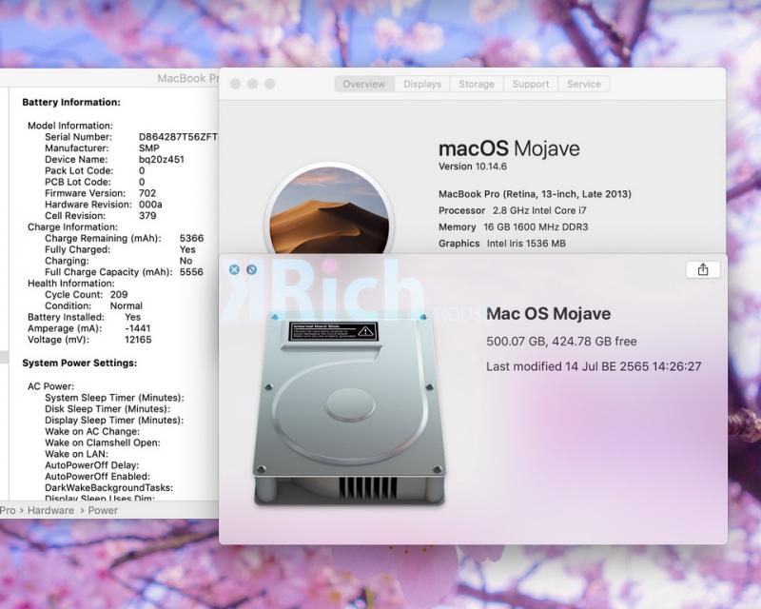Open the Storage tab
761x609 pixels.
477,84
